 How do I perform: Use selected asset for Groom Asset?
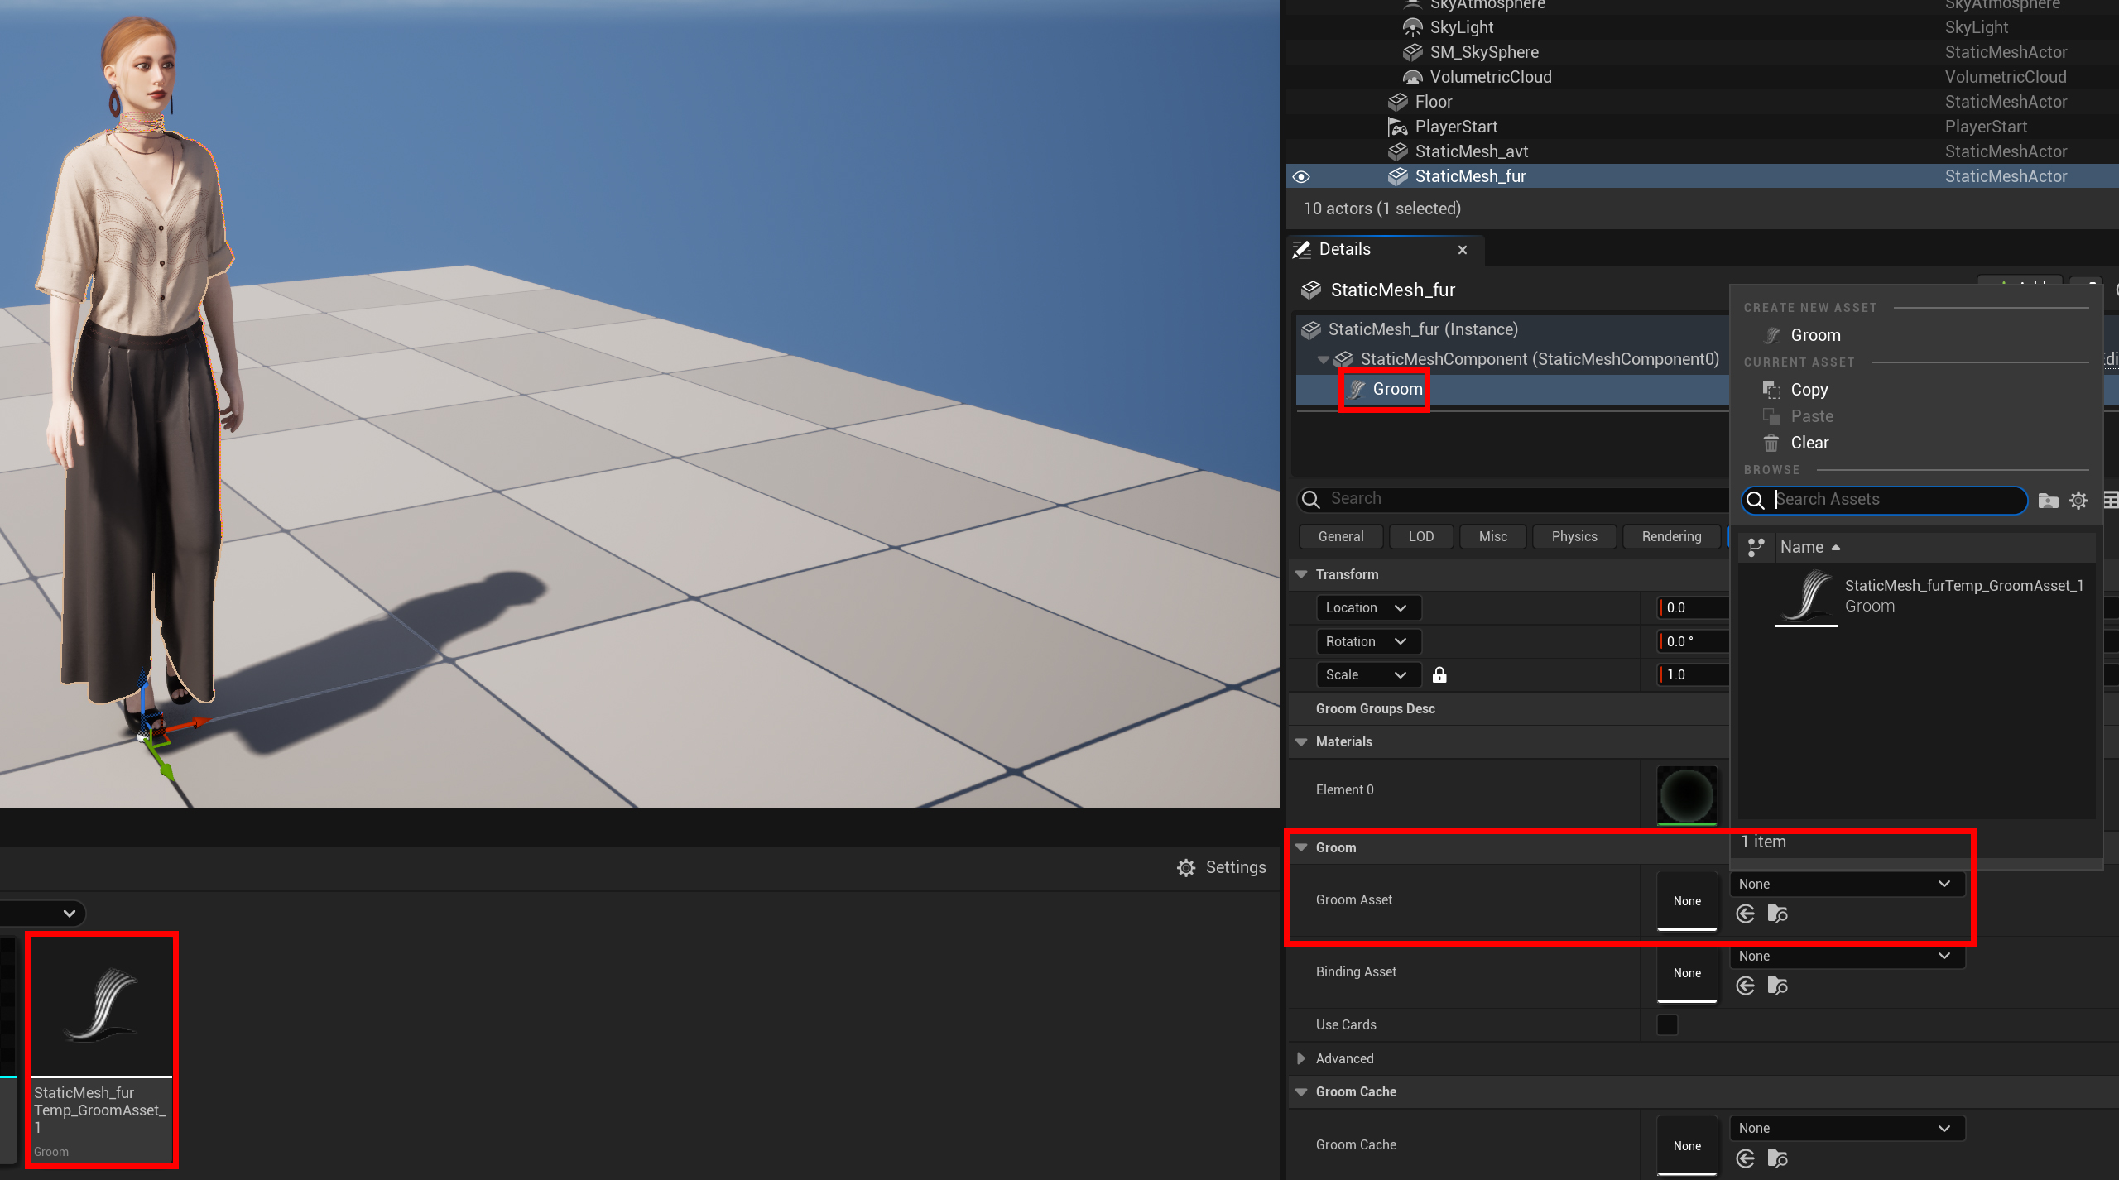[1746, 914]
